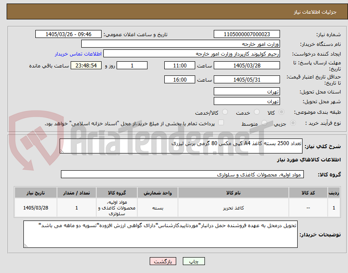Click the نام دستگاه خریدار field

click(x=181, y=44)
